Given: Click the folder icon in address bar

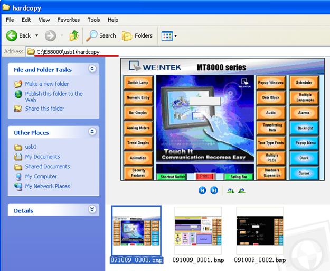Looking at the screenshot, I should tap(31, 51).
